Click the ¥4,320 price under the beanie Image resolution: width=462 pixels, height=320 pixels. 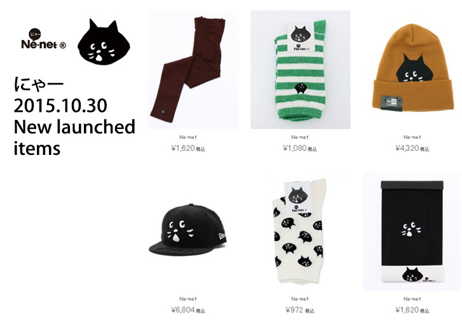[x=412, y=148]
